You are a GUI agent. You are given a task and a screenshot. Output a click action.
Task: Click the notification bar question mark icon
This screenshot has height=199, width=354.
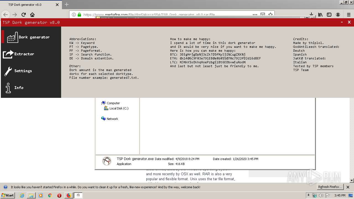point(5,187)
